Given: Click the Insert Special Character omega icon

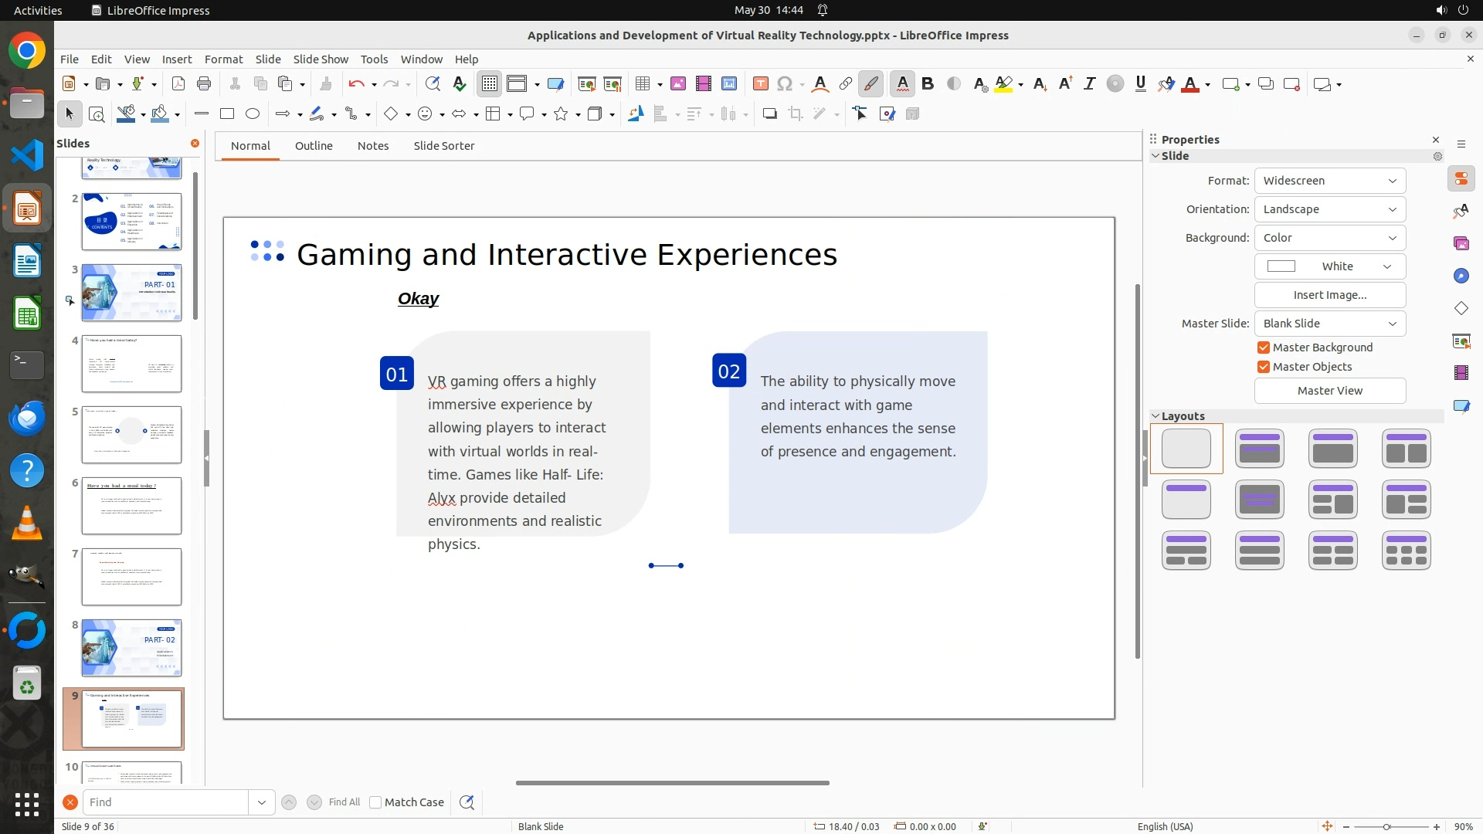Looking at the screenshot, I should [785, 84].
